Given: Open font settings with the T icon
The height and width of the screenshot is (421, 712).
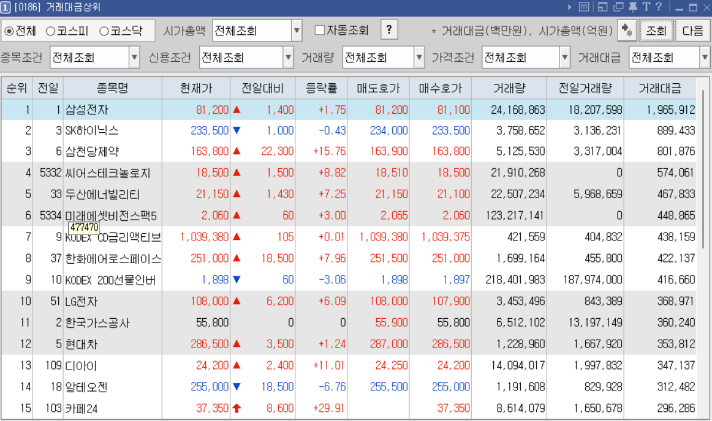Looking at the screenshot, I should (x=646, y=7).
